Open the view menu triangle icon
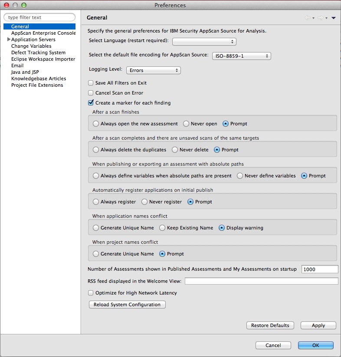This screenshot has width=341, height=357. click(334, 18)
